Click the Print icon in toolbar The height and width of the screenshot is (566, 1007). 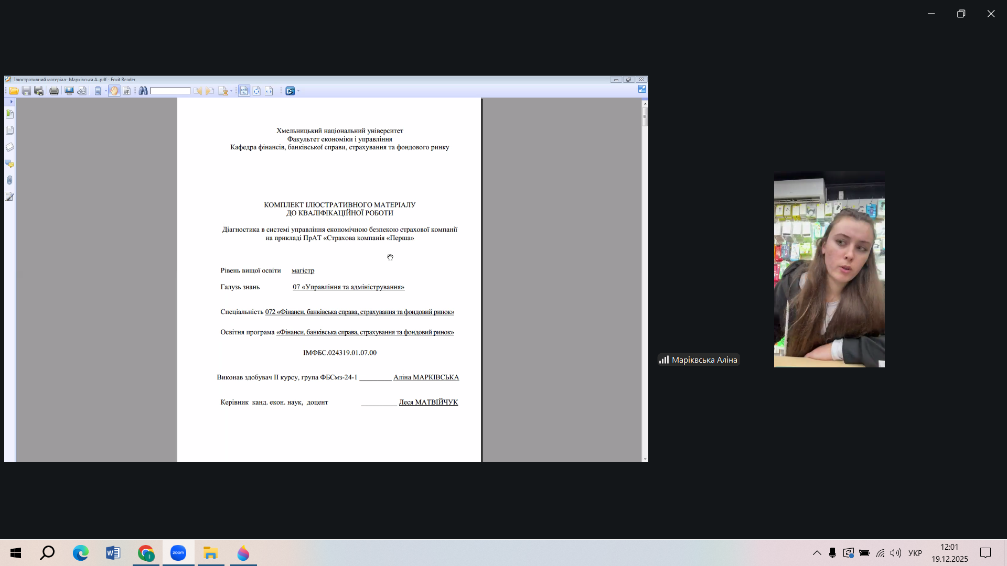pyautogui.click(x=54, y=91)
